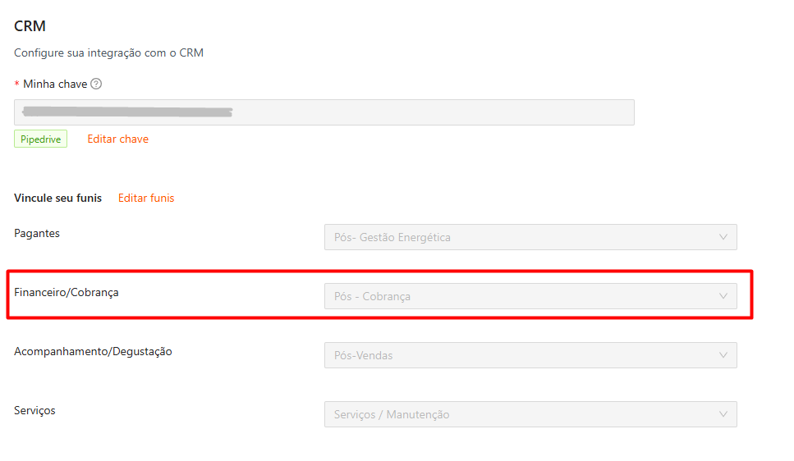Click the green Pipedrive tag
Image resolution: width=794 pixels, height=461 pixels.
[40, 139]
